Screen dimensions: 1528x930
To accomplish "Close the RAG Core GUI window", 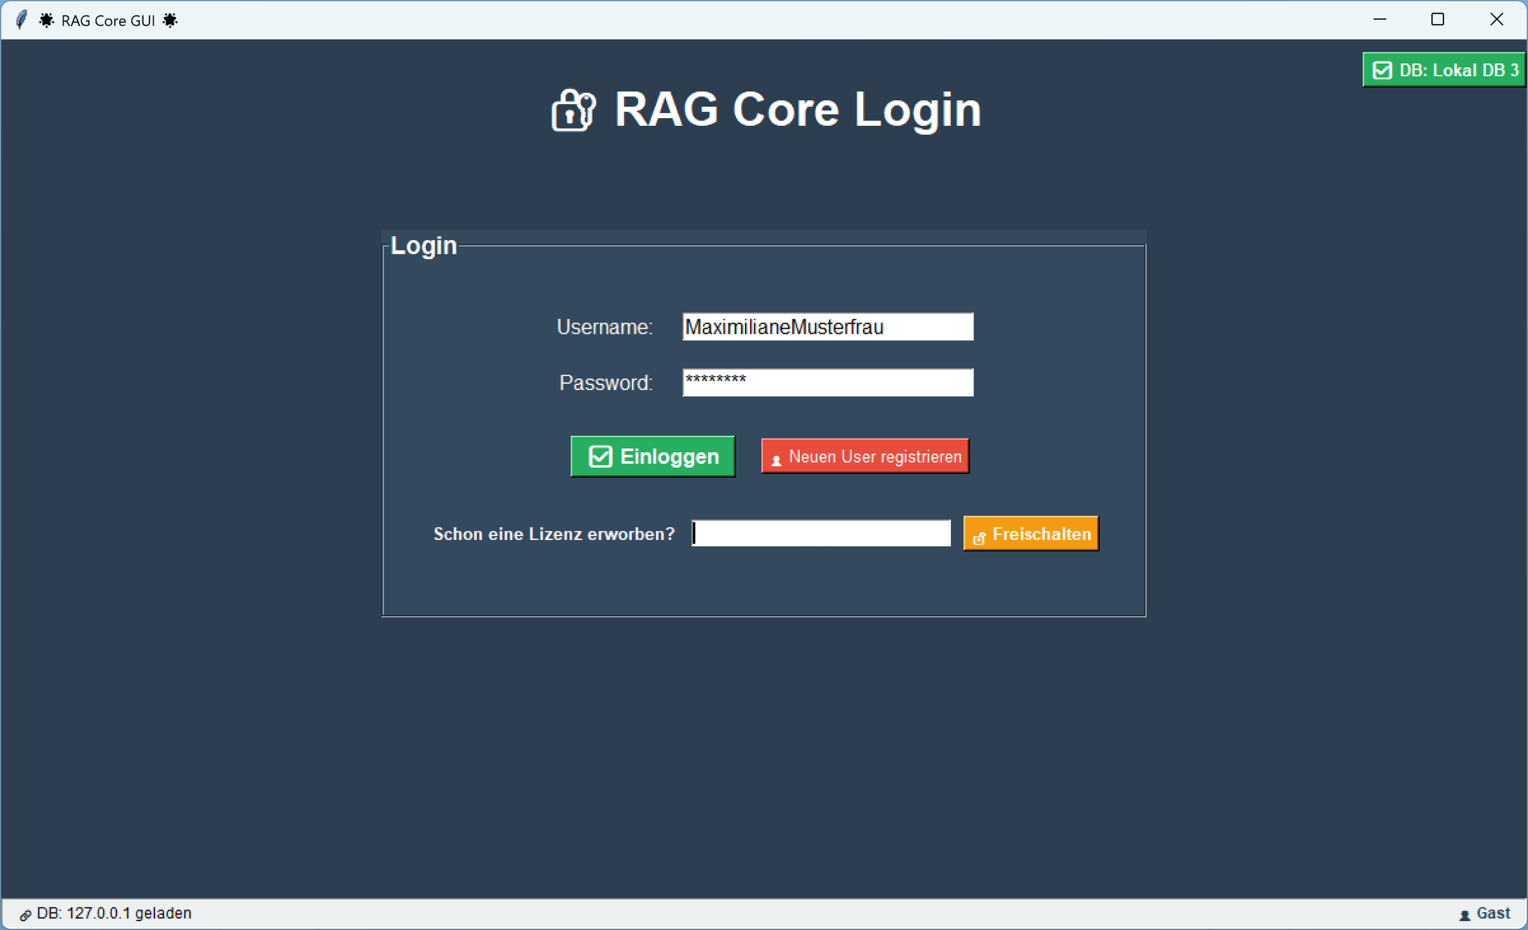I will 1496,19.
